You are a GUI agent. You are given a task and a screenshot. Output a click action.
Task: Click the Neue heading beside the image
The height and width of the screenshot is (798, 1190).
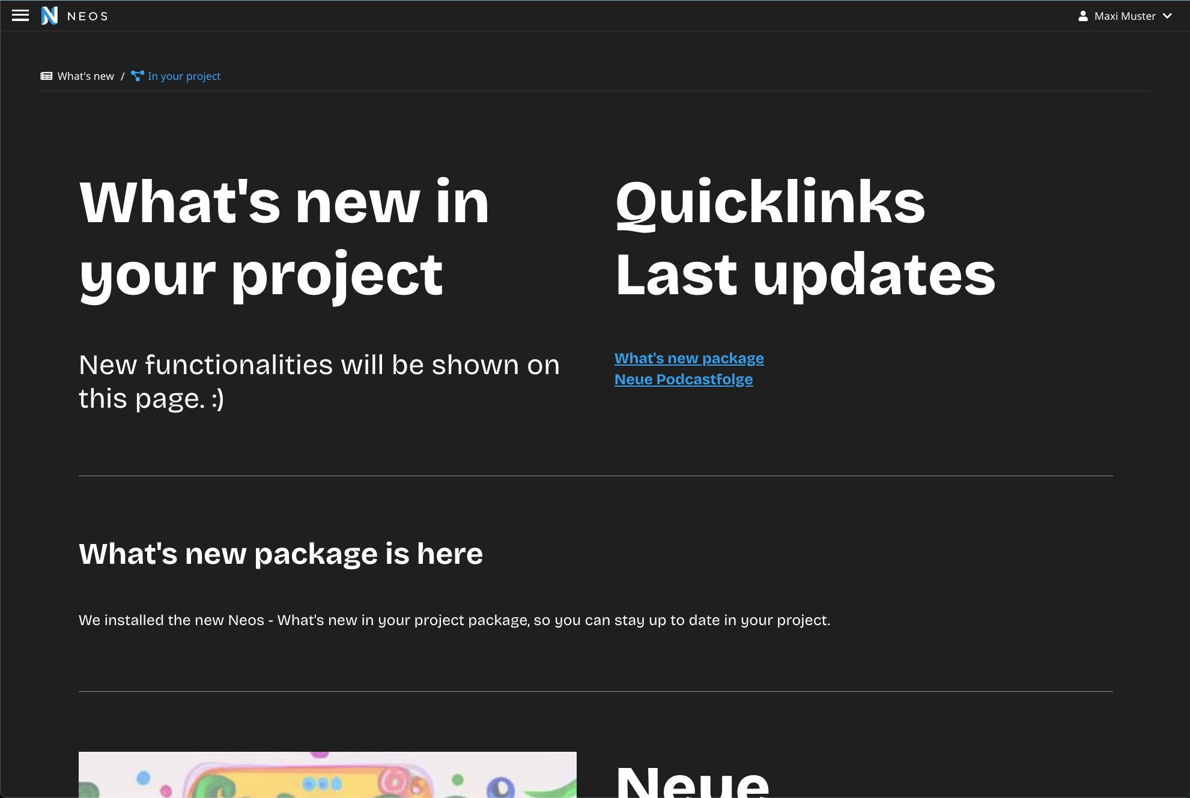click(x=693, y=782)
